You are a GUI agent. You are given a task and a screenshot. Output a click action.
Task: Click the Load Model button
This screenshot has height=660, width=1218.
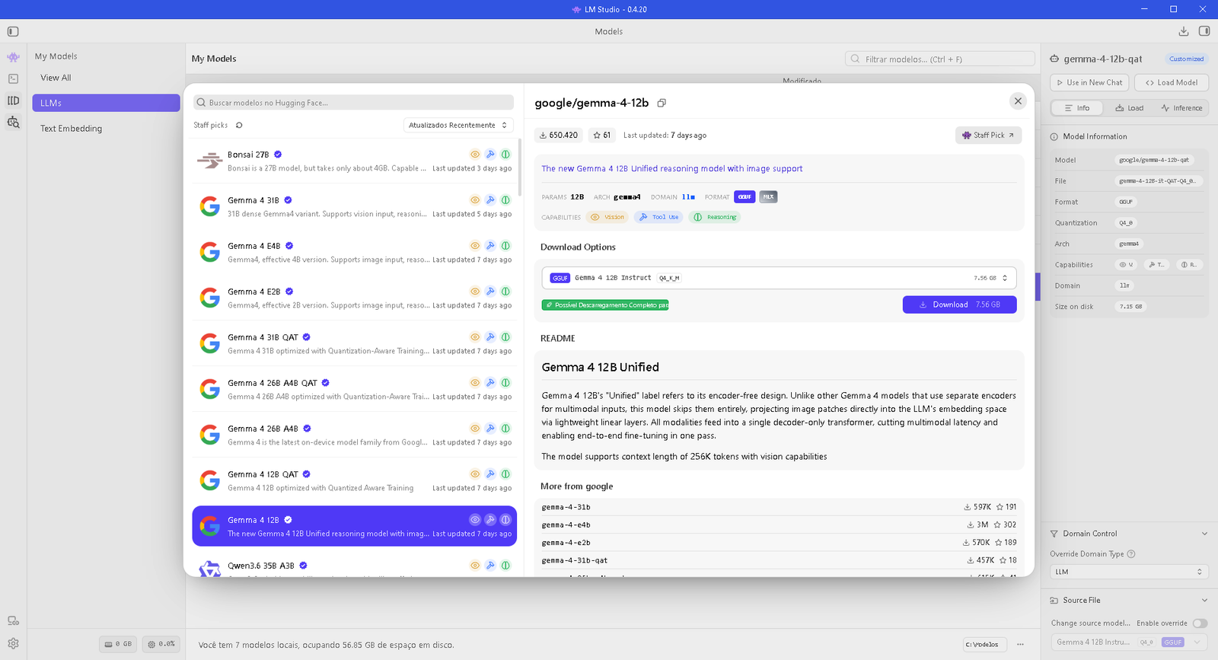point(1171,82)
